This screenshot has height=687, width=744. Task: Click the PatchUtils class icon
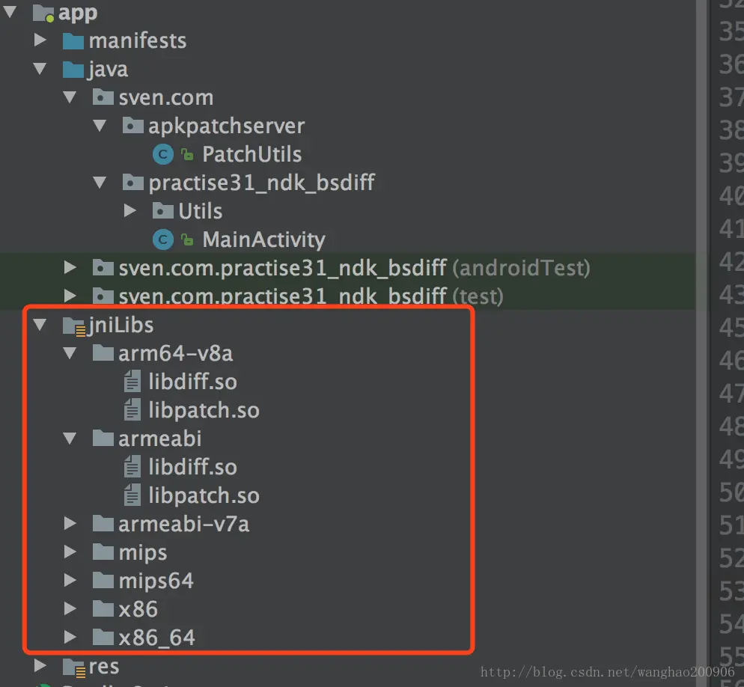coord(162,154)
